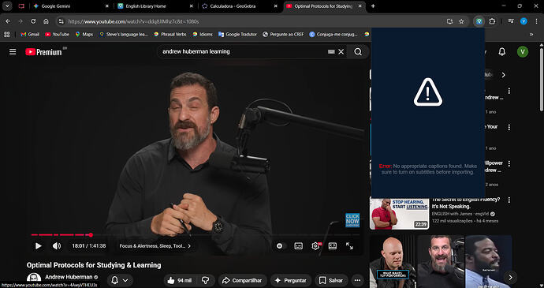Dislike the video with thumbs down
The height and width of the screenshot is (288, 544).
click(x=206, y=280)
